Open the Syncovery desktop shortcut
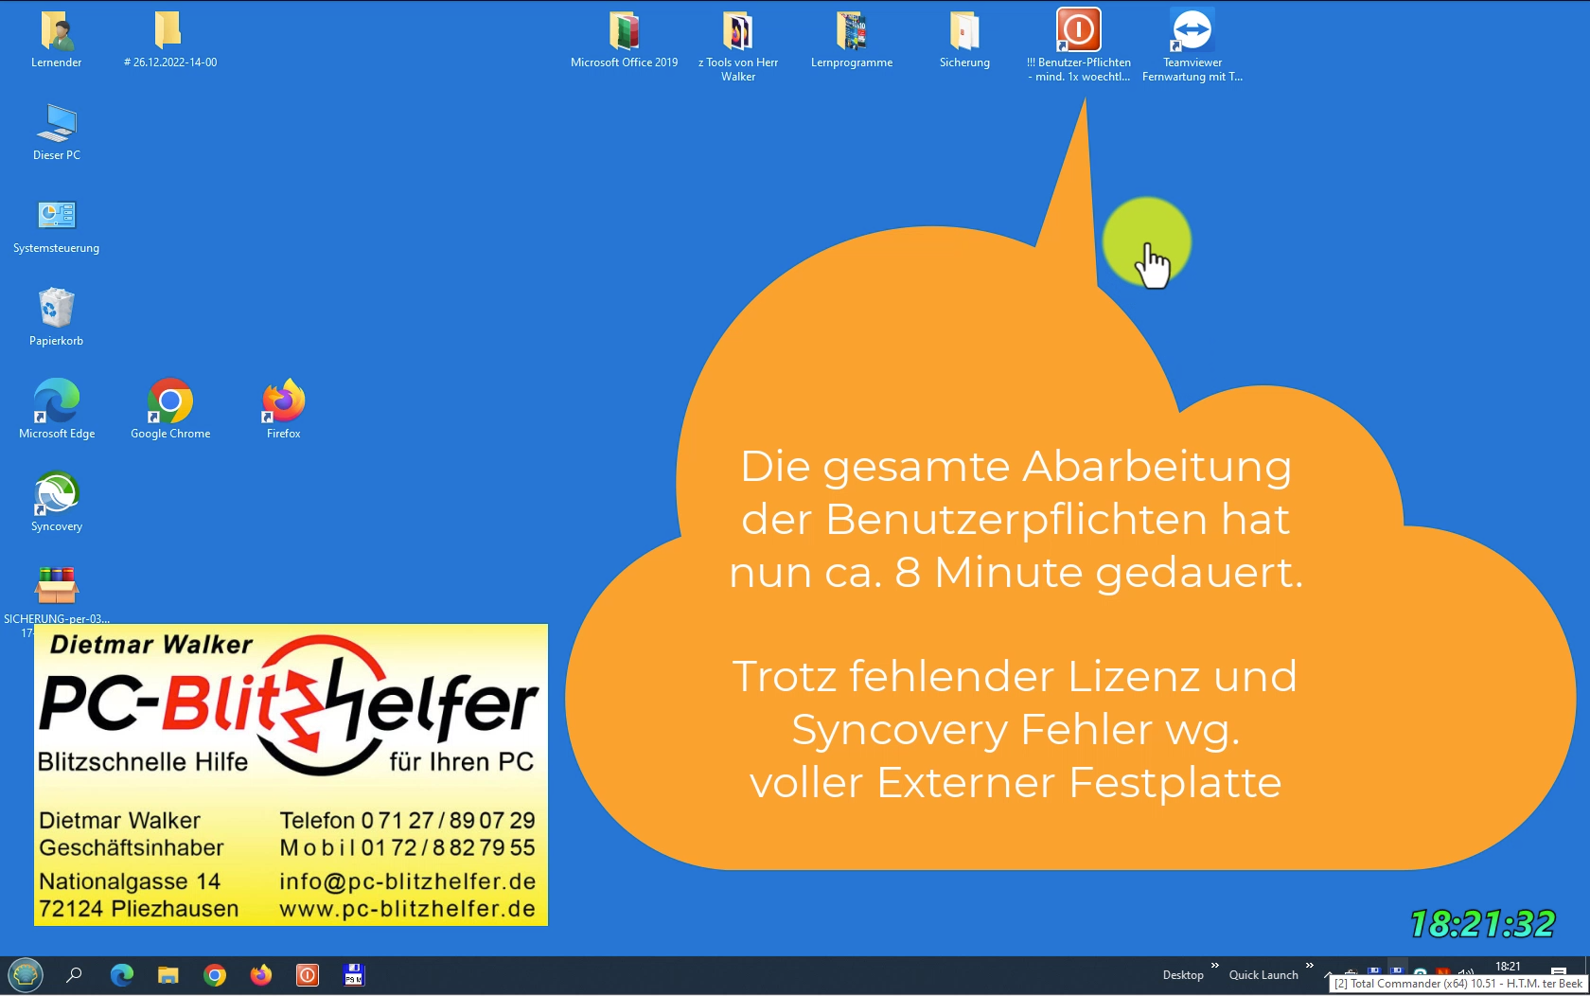The height and width of the screenshot is (996, 1590). pyautogui.click(x=57, y=495)
